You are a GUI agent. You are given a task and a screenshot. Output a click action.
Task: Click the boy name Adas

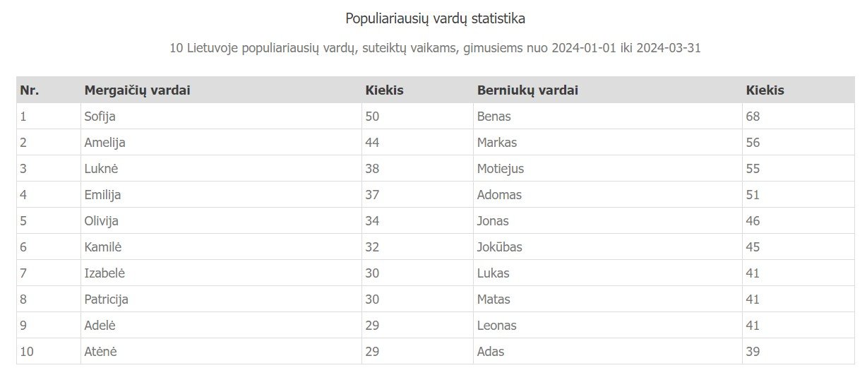click(491, 352)
